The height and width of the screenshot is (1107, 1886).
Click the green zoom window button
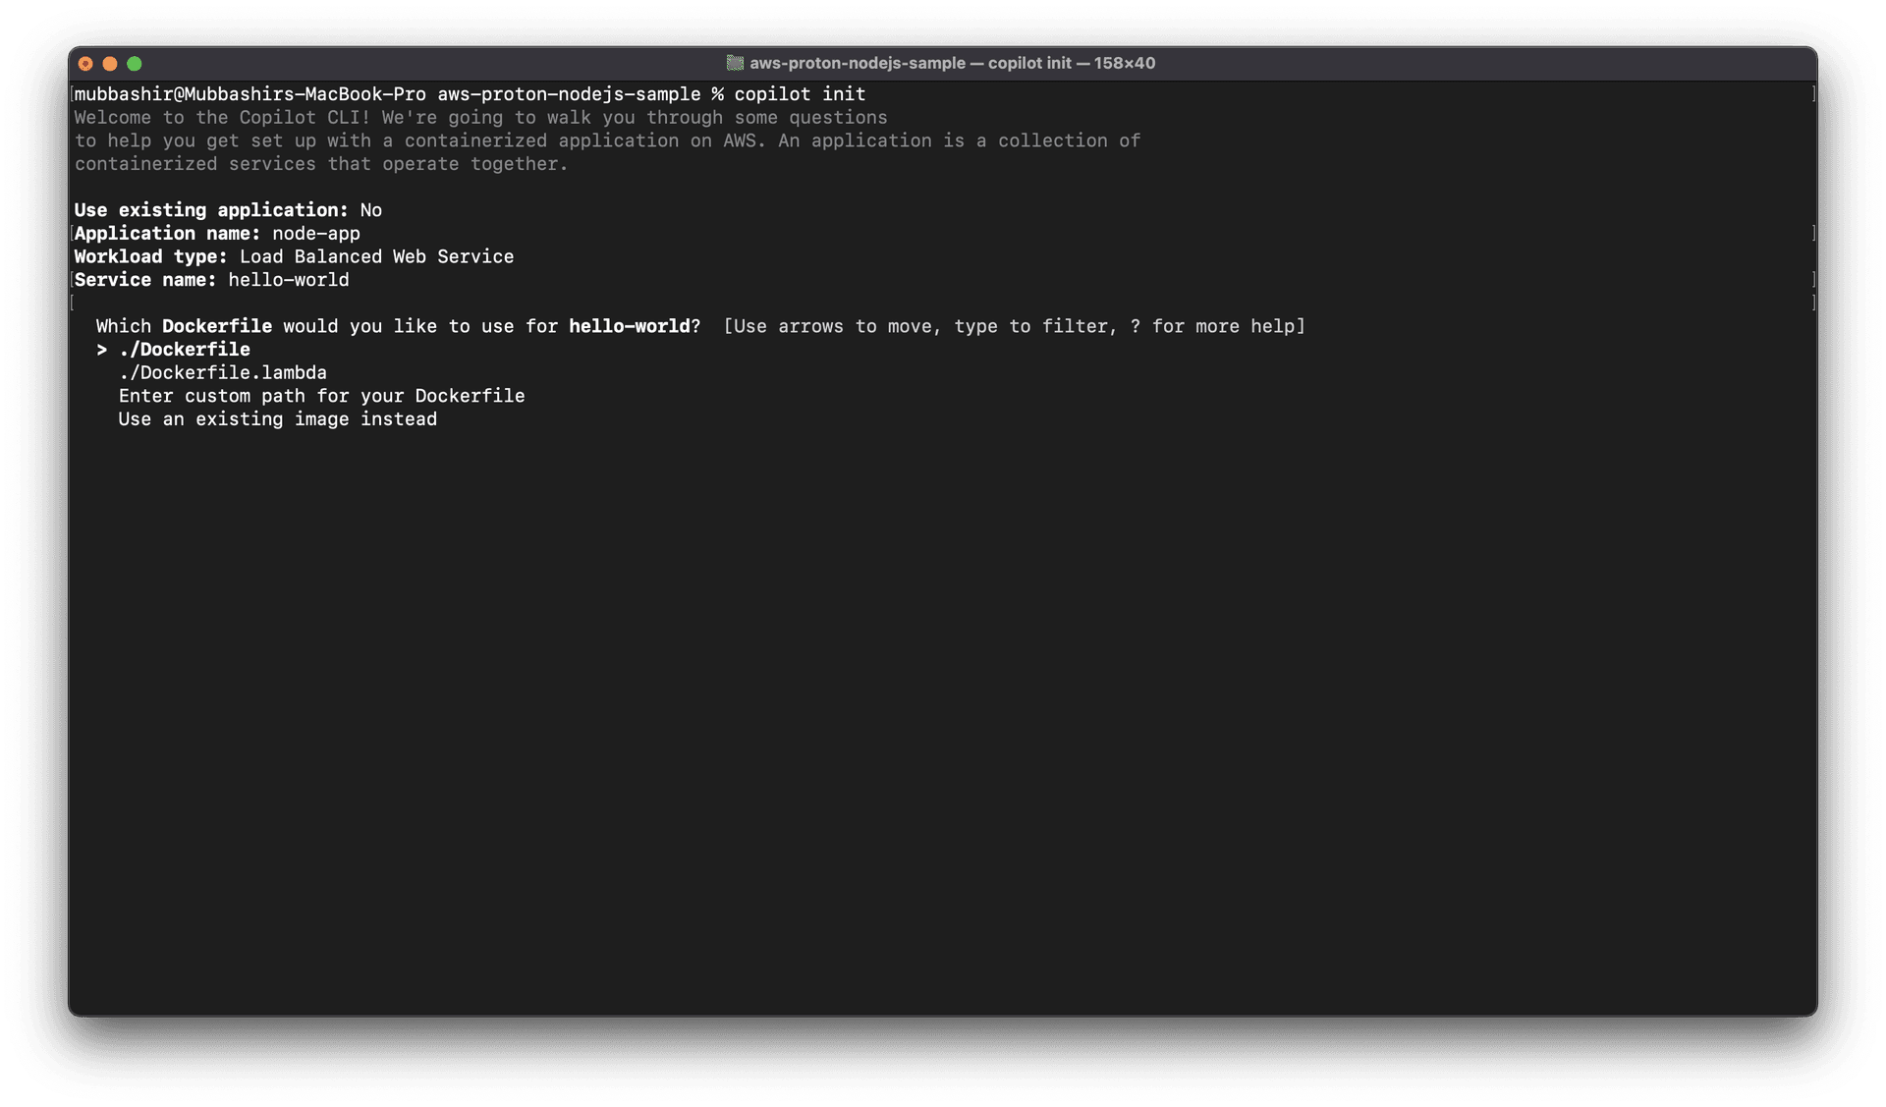point(135,64)
